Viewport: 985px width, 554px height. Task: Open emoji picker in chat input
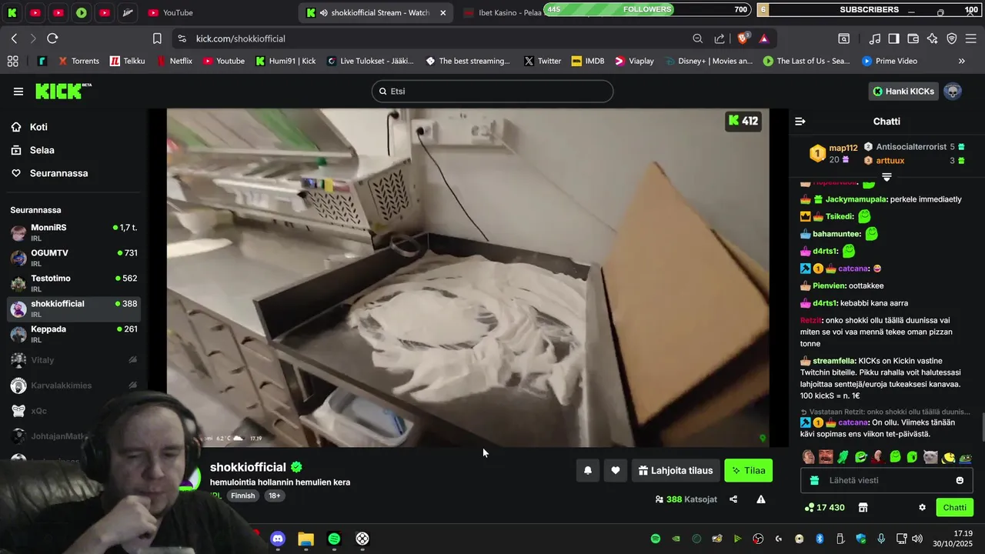tap(960, 480)
